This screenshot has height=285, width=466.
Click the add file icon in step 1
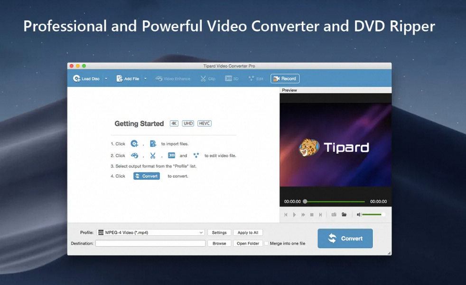(153, 144)
